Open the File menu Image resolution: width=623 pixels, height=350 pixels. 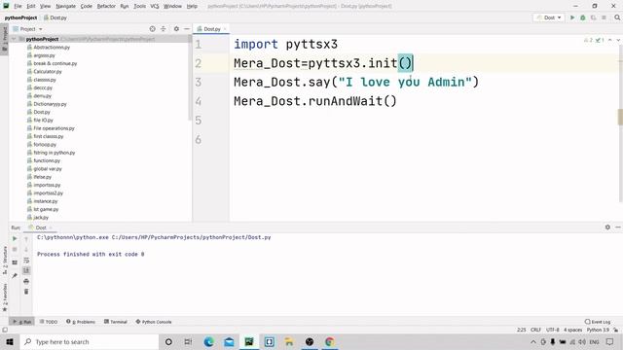coord(18,6)
